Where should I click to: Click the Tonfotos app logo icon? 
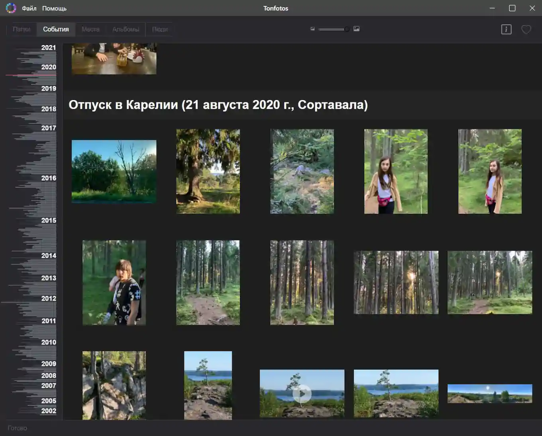point(11,8)
